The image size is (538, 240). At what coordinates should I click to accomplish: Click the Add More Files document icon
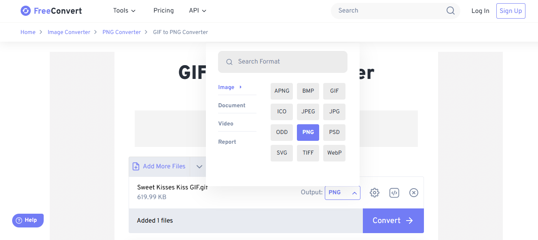click(136, 166)
